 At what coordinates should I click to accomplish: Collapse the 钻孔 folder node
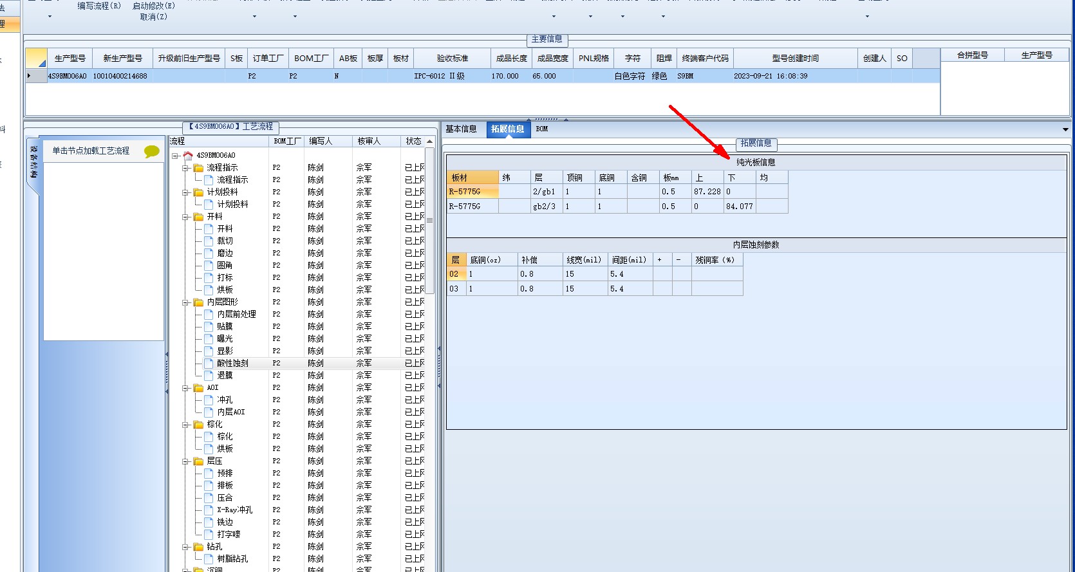[x=185, y=547]
